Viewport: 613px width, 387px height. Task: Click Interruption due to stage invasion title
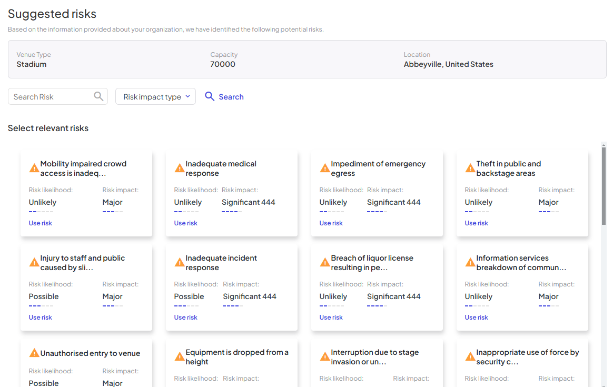tap(375, 357)
